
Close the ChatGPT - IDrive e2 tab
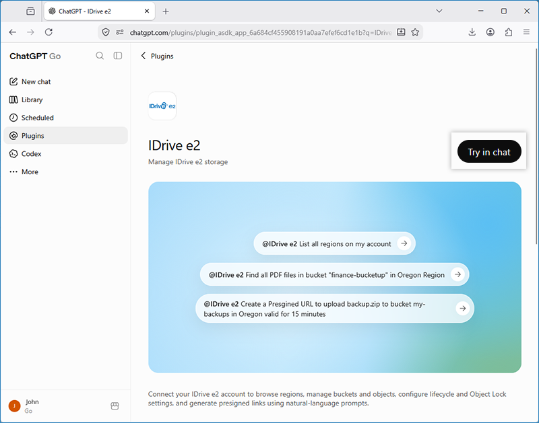click(147, 11)
